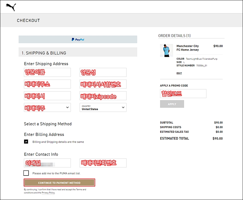Open the Privacy Policy link

click(48, 193)
